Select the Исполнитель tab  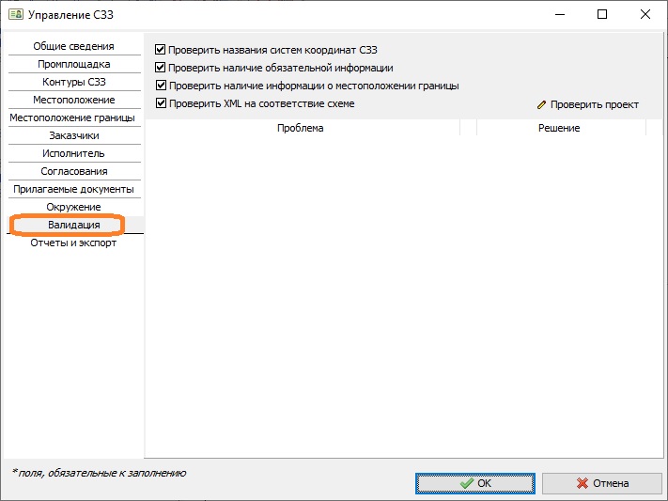(x=73, y=153)
